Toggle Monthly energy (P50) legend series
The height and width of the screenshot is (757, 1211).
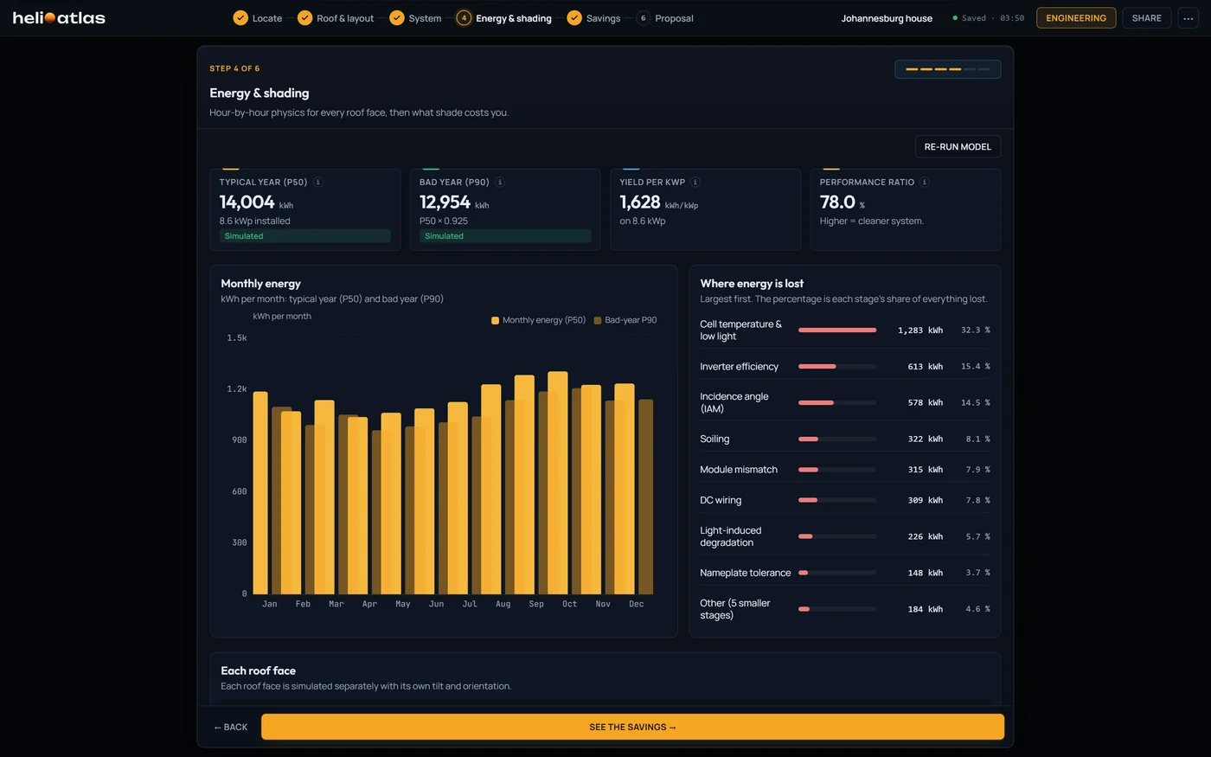[x=538, y=320]
